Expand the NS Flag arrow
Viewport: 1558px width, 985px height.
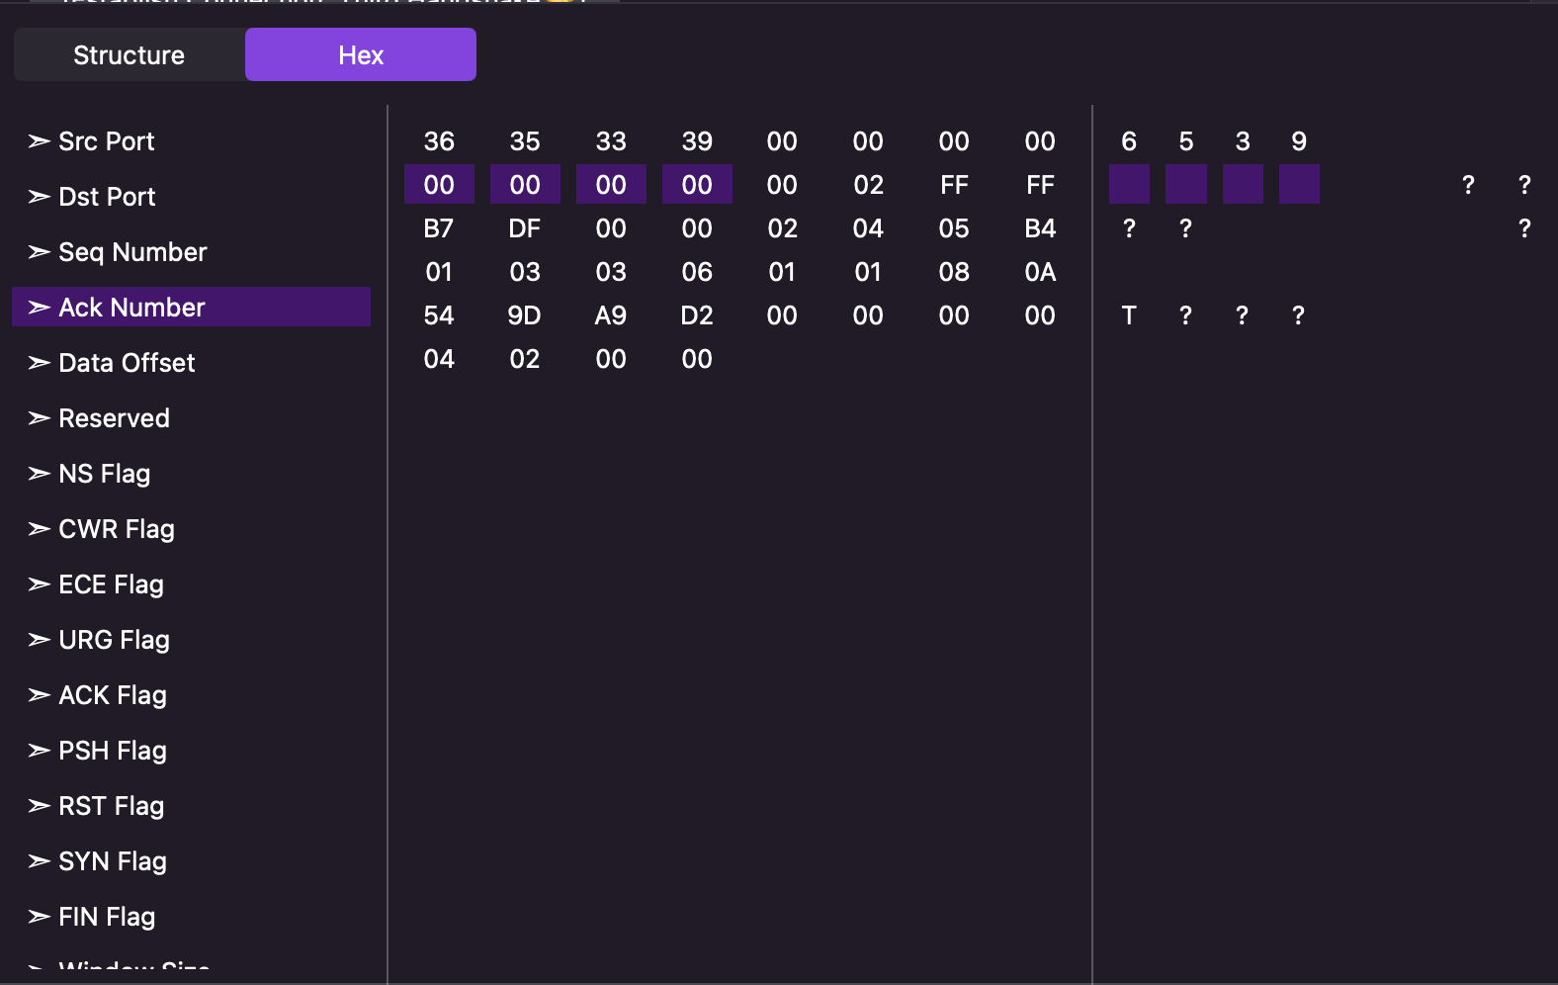point(40,474)
